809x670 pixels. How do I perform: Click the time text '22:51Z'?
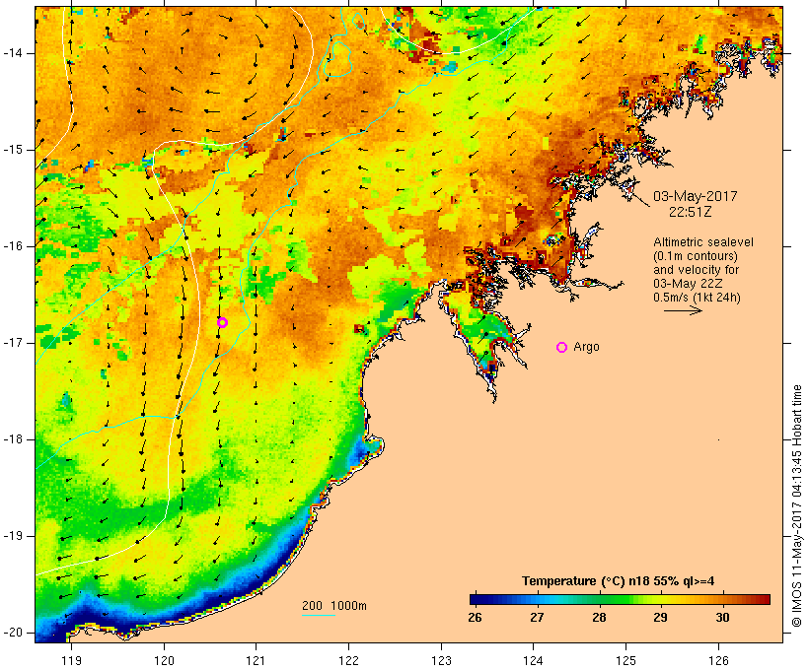[691, 212]
